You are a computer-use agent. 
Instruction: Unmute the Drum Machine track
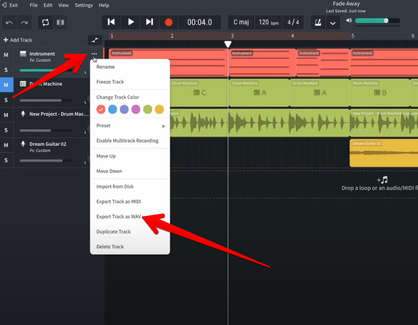coord(6,85)
